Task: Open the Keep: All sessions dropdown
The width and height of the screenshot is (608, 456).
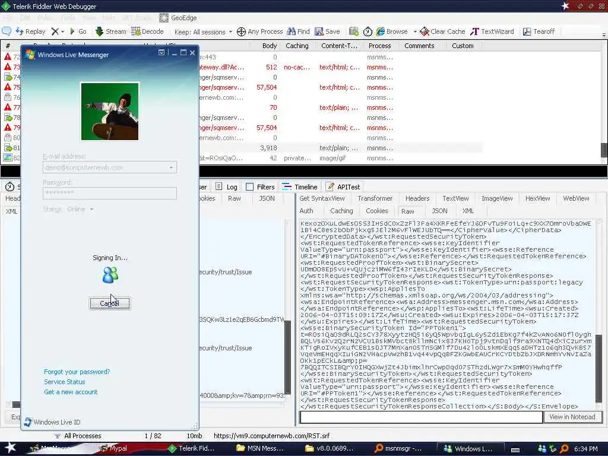Action: (x=203, y=32)
